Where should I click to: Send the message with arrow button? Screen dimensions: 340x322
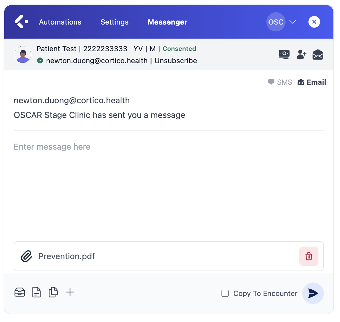[313, 293]
